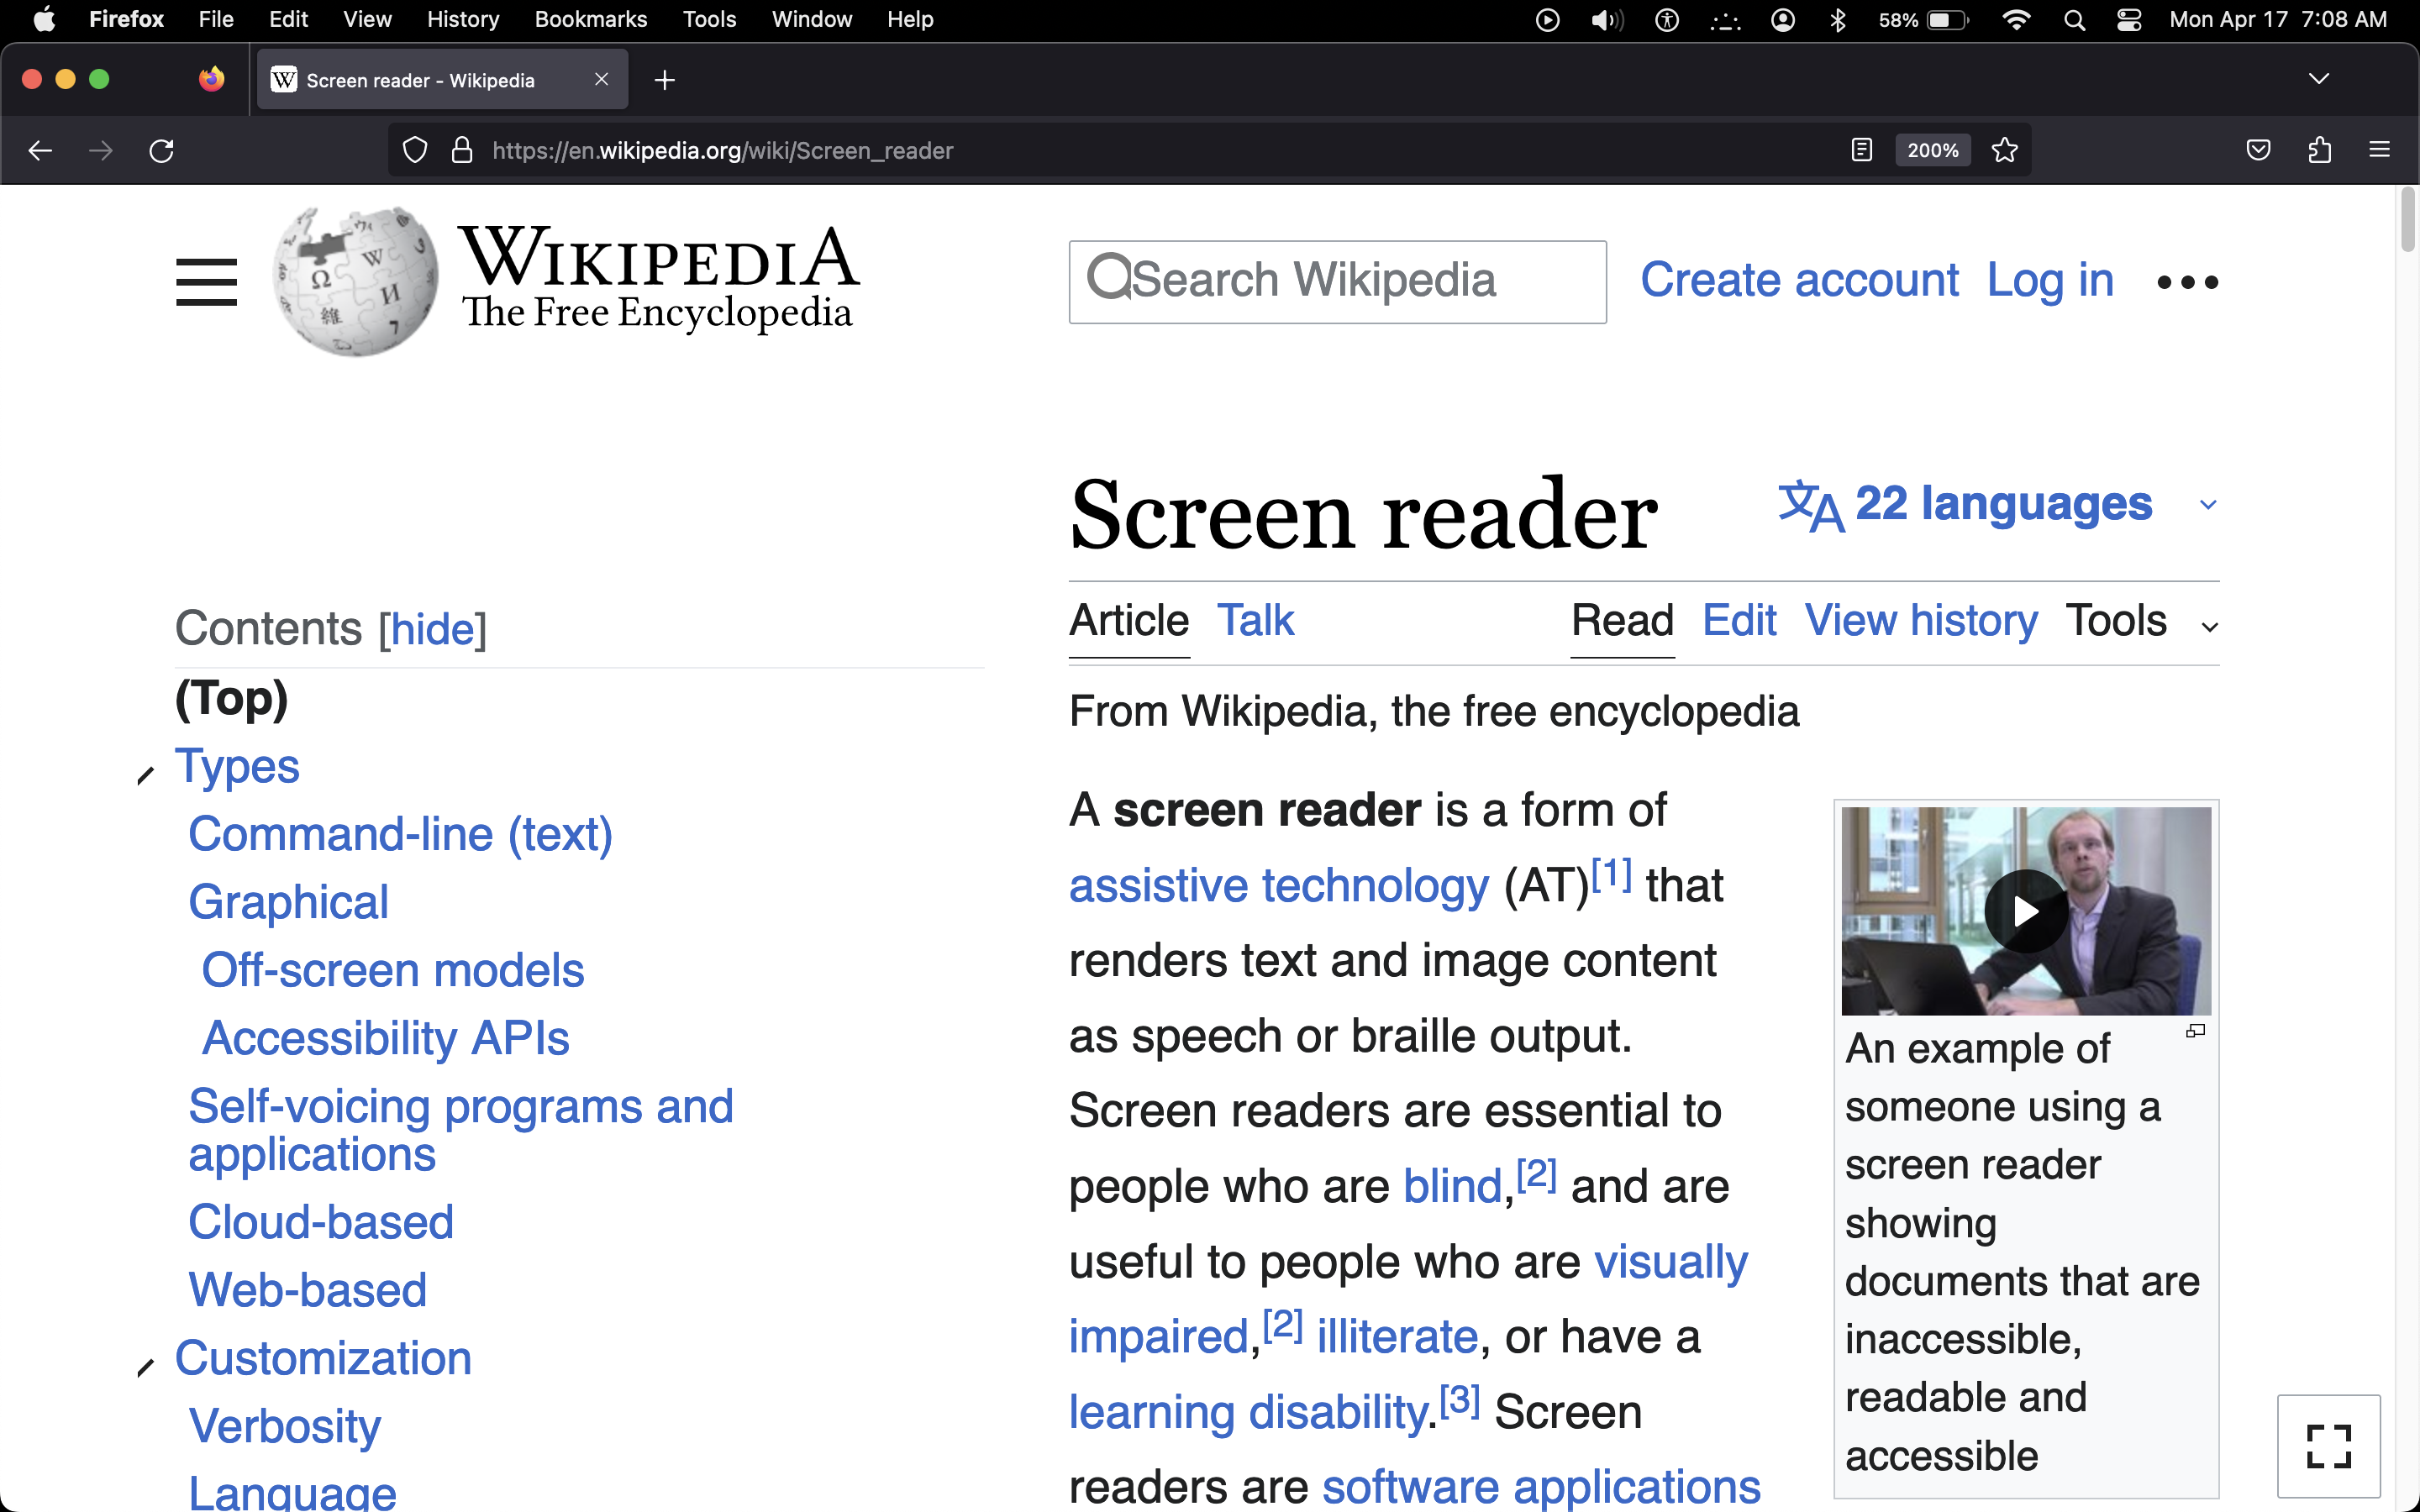This screenshot has width=2420, height=1512.
Task: Save page to Pocket
Action: pyautogui.click(x=2258, y=151)
